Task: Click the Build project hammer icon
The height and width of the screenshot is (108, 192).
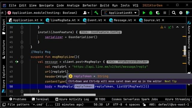Action: (x=96, y=13)
